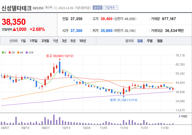192x135 pixels.
Task: Click the 11/30 date axis label
Action: tap(165, 128)
